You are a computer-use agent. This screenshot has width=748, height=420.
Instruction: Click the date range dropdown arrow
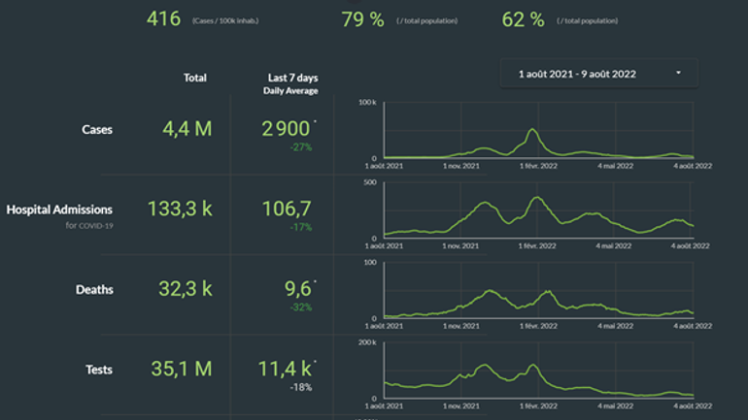(x=678, y=73)
